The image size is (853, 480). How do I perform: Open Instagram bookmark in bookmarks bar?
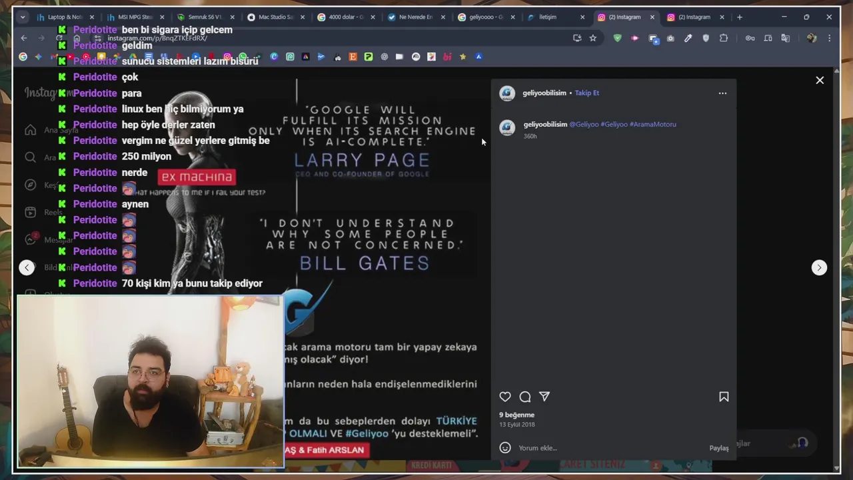tap(227, 57)
